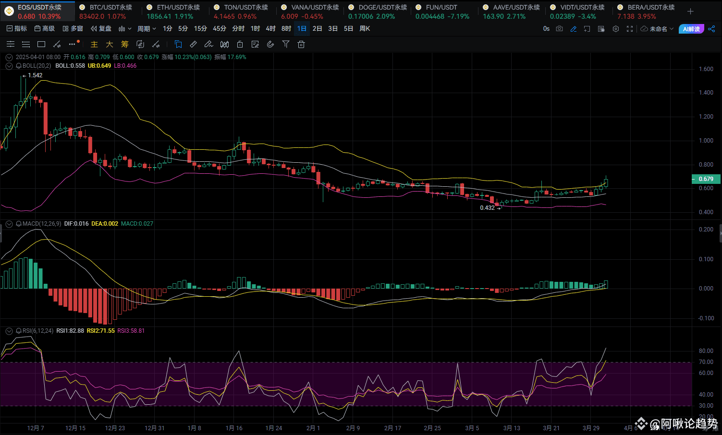Select the rectangle drawing tool
Viewport: 722px width, 435px height.
(41, 44)
